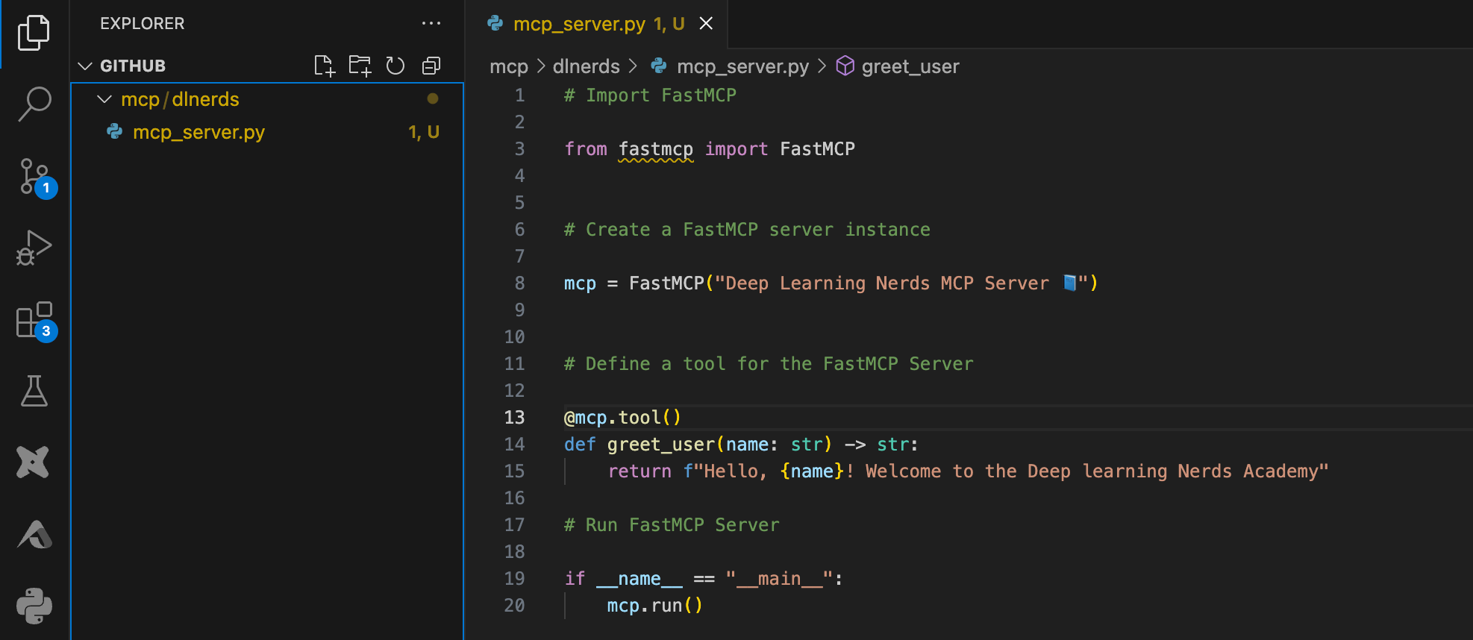This screenshot has height=640, width=1473.
Task: Click the dlnerds breadcrumb segment
Action: [586, 66]
